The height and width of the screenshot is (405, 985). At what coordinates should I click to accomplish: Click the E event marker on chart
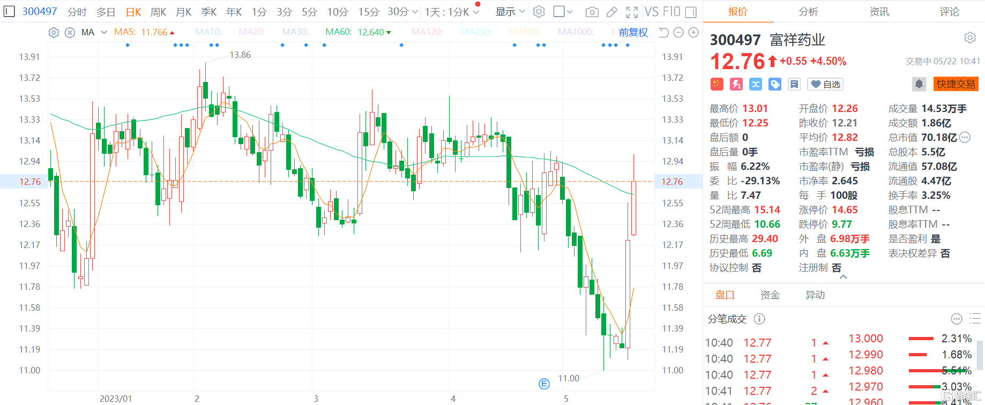(x=544, y=384)
